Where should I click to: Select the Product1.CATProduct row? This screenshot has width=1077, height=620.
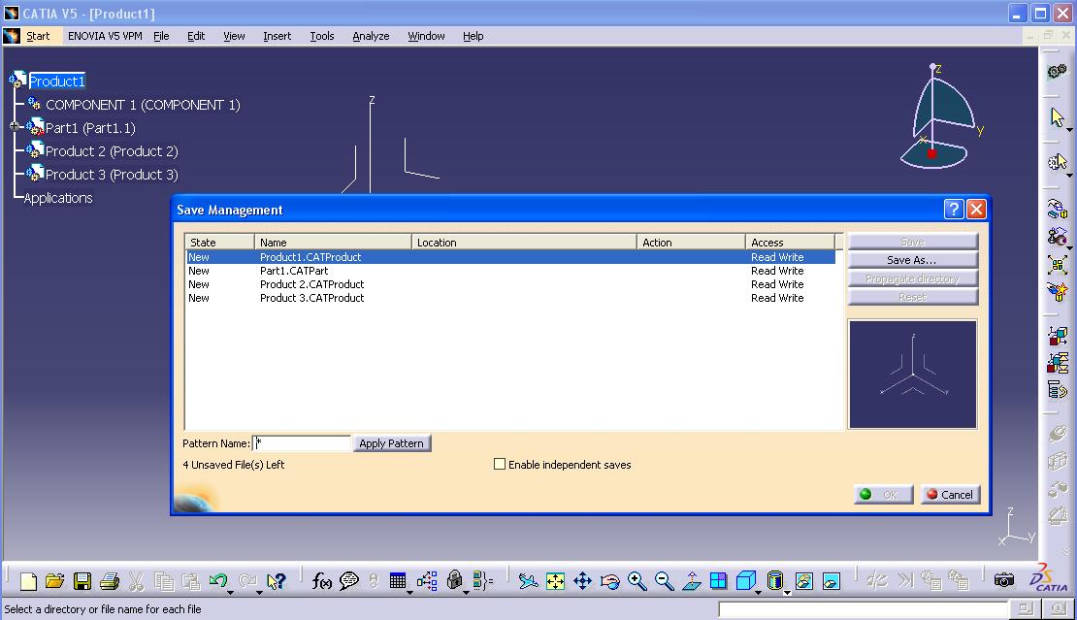(510, 257)
